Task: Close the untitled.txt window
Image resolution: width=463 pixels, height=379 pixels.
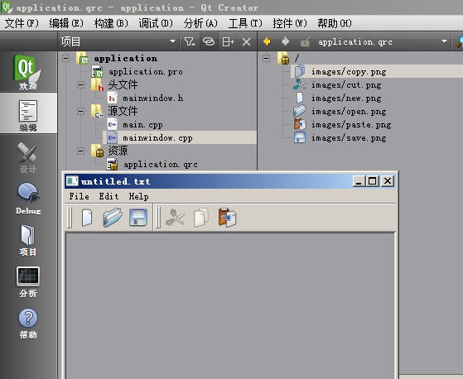Action: coord(388,180)
